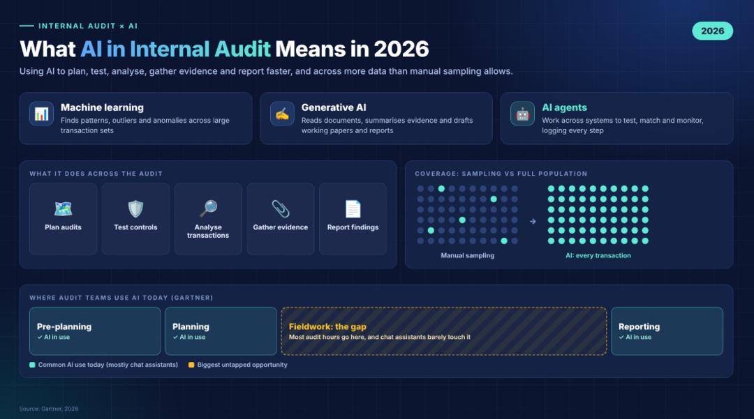The width and height of the screenshot is (754, 419).
Task: Click the Analyse transactions magnifier icon
Action: point(208,208)
